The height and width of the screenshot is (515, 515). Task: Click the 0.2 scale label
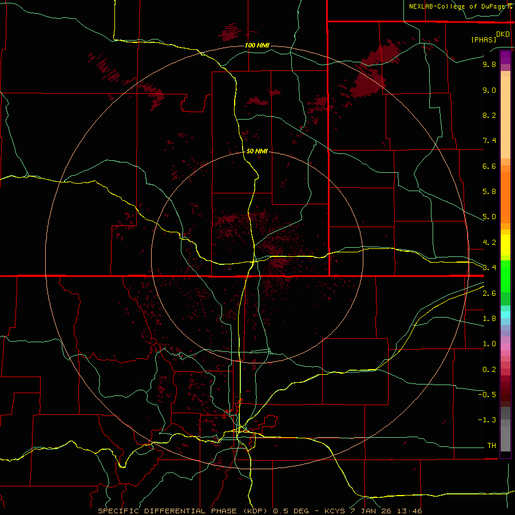pos(489,370)
